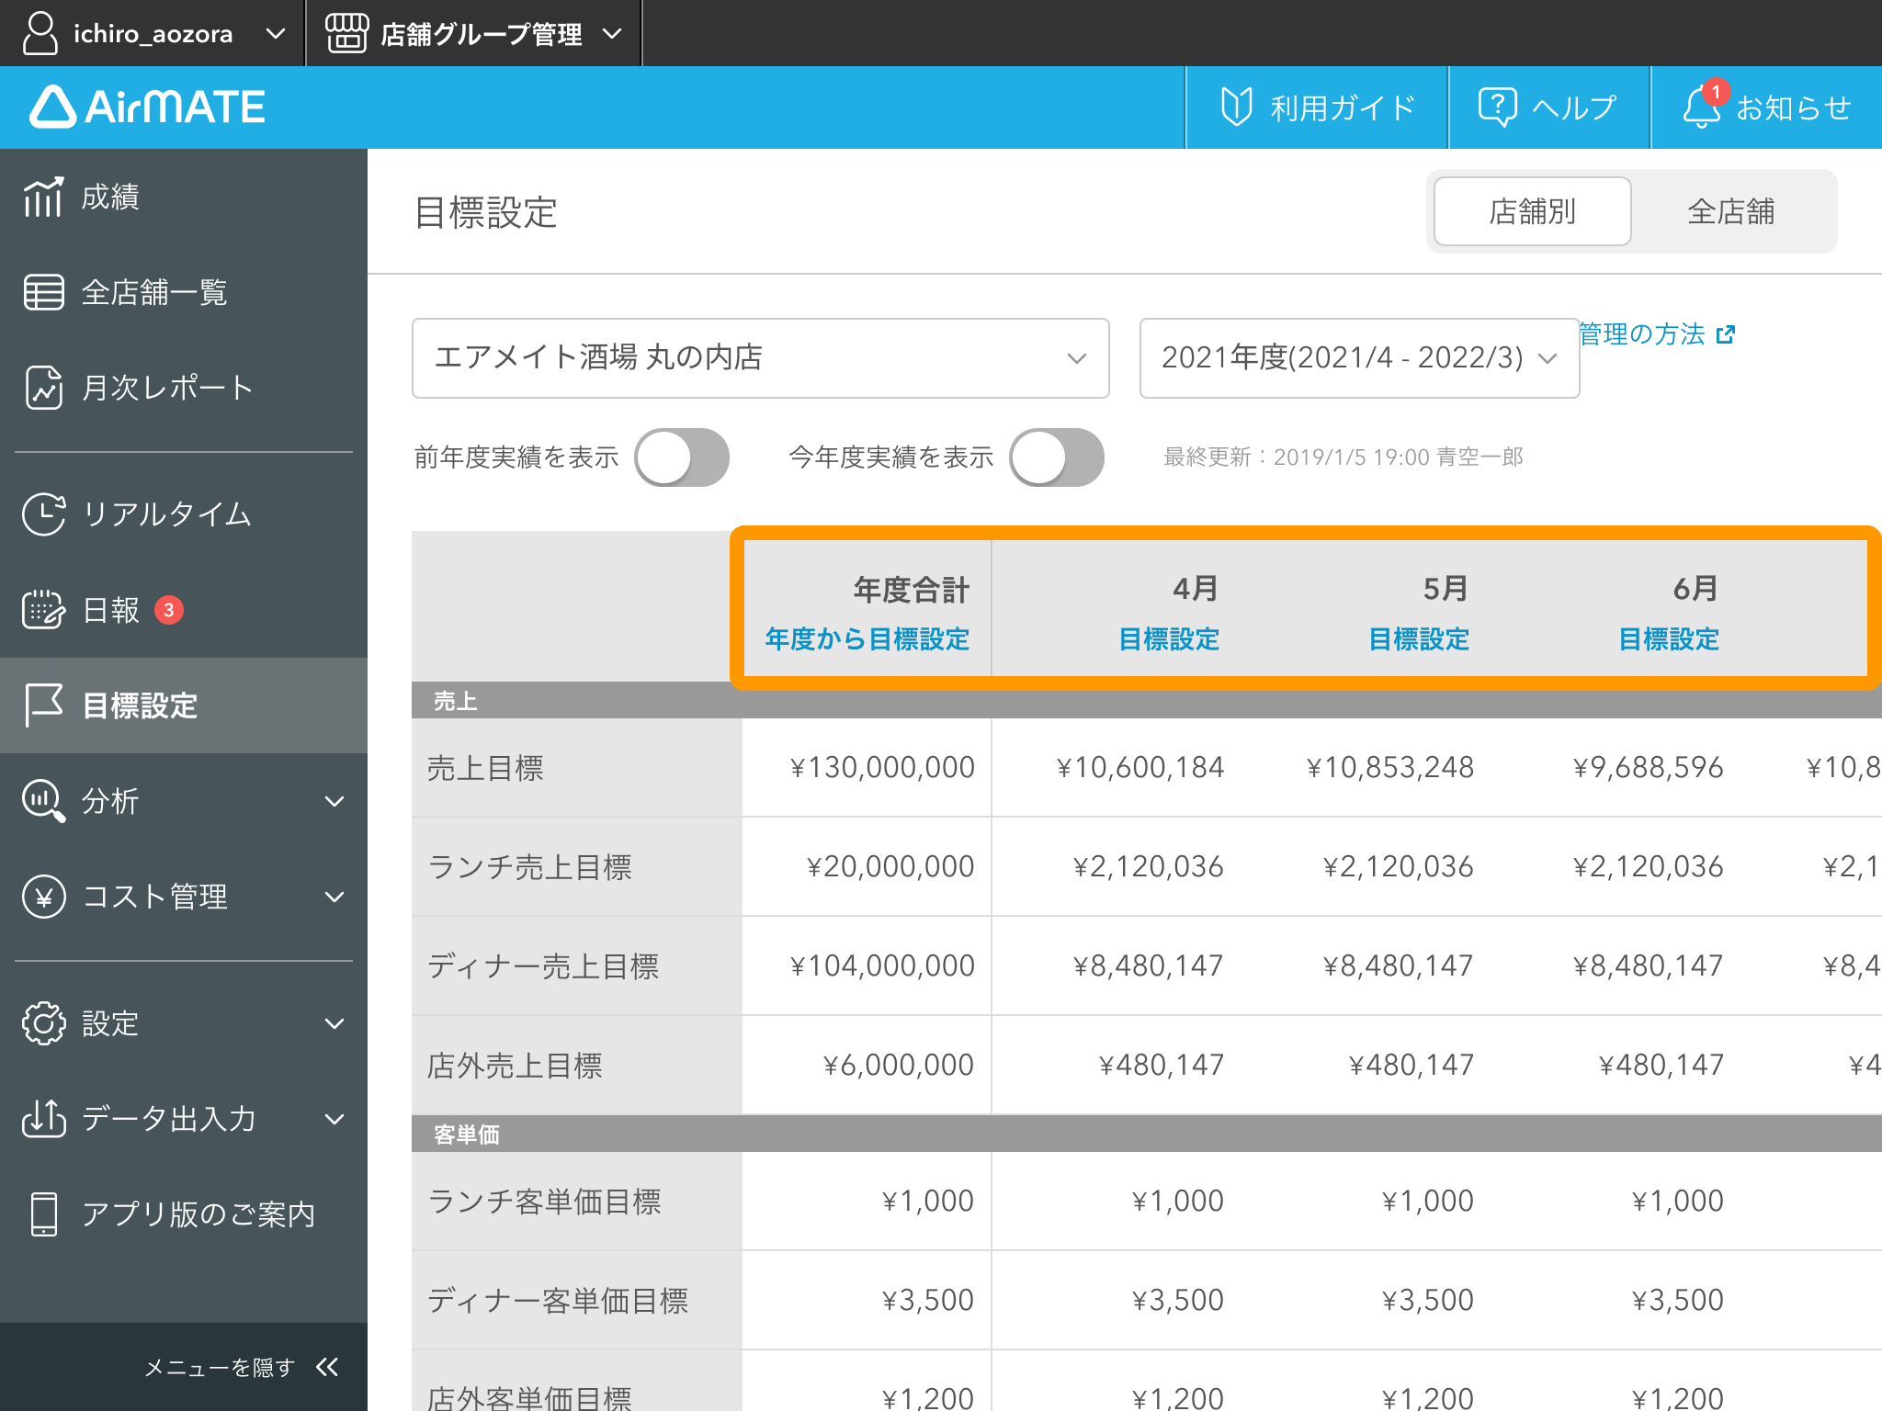Click the 目標設定 flag icon
The height and width of the screenshot is (1411, 1882).
[x=43, y=705]
